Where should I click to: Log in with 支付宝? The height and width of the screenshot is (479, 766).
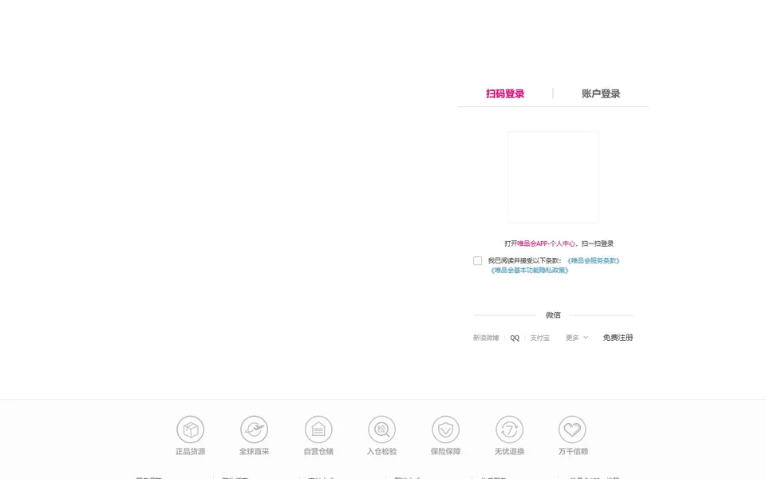point(540,338)
